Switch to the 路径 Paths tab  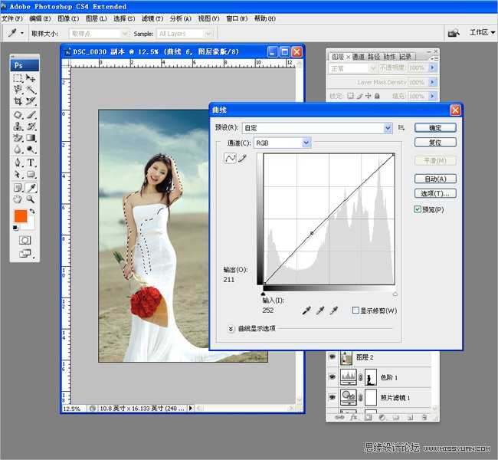373,56
